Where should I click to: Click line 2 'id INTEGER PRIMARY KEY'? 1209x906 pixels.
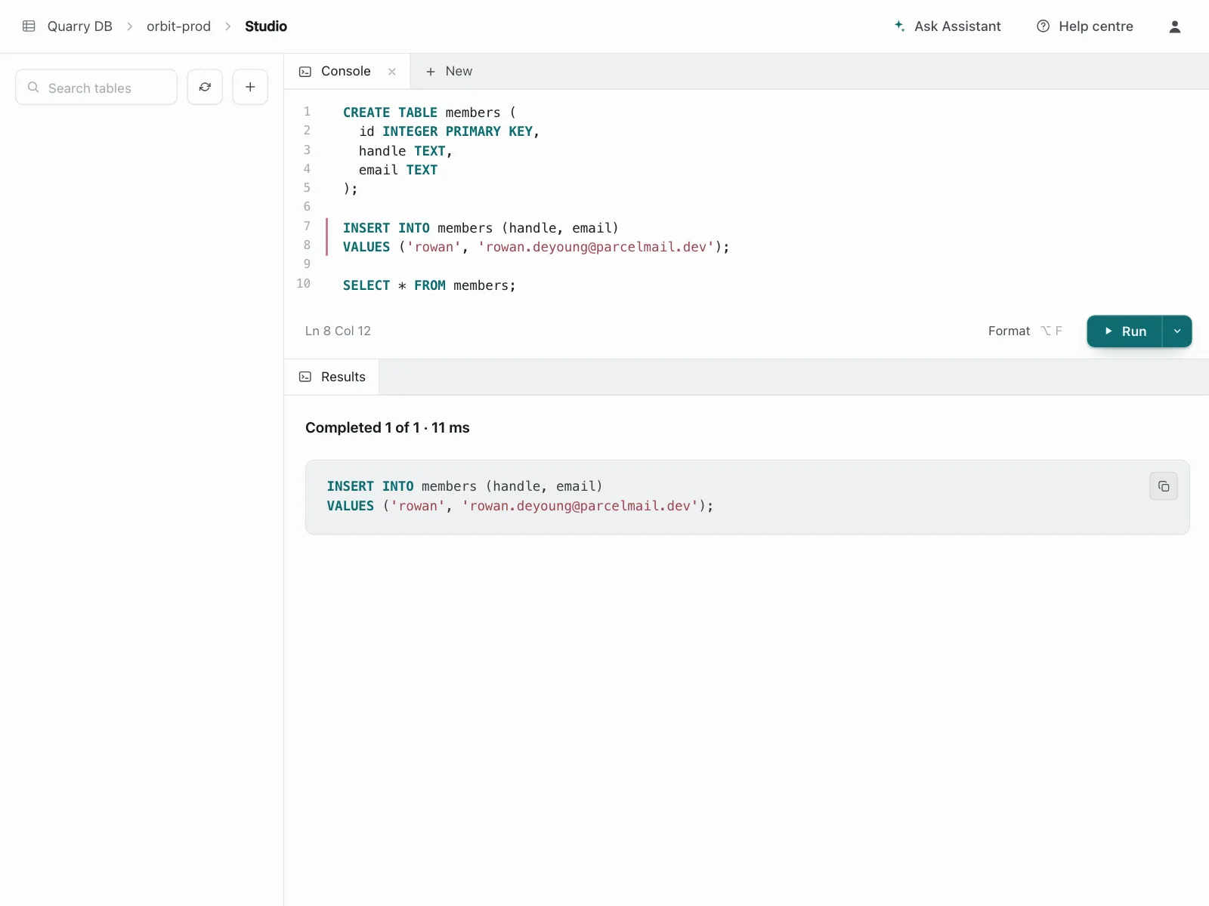click(x=450, y=131)
